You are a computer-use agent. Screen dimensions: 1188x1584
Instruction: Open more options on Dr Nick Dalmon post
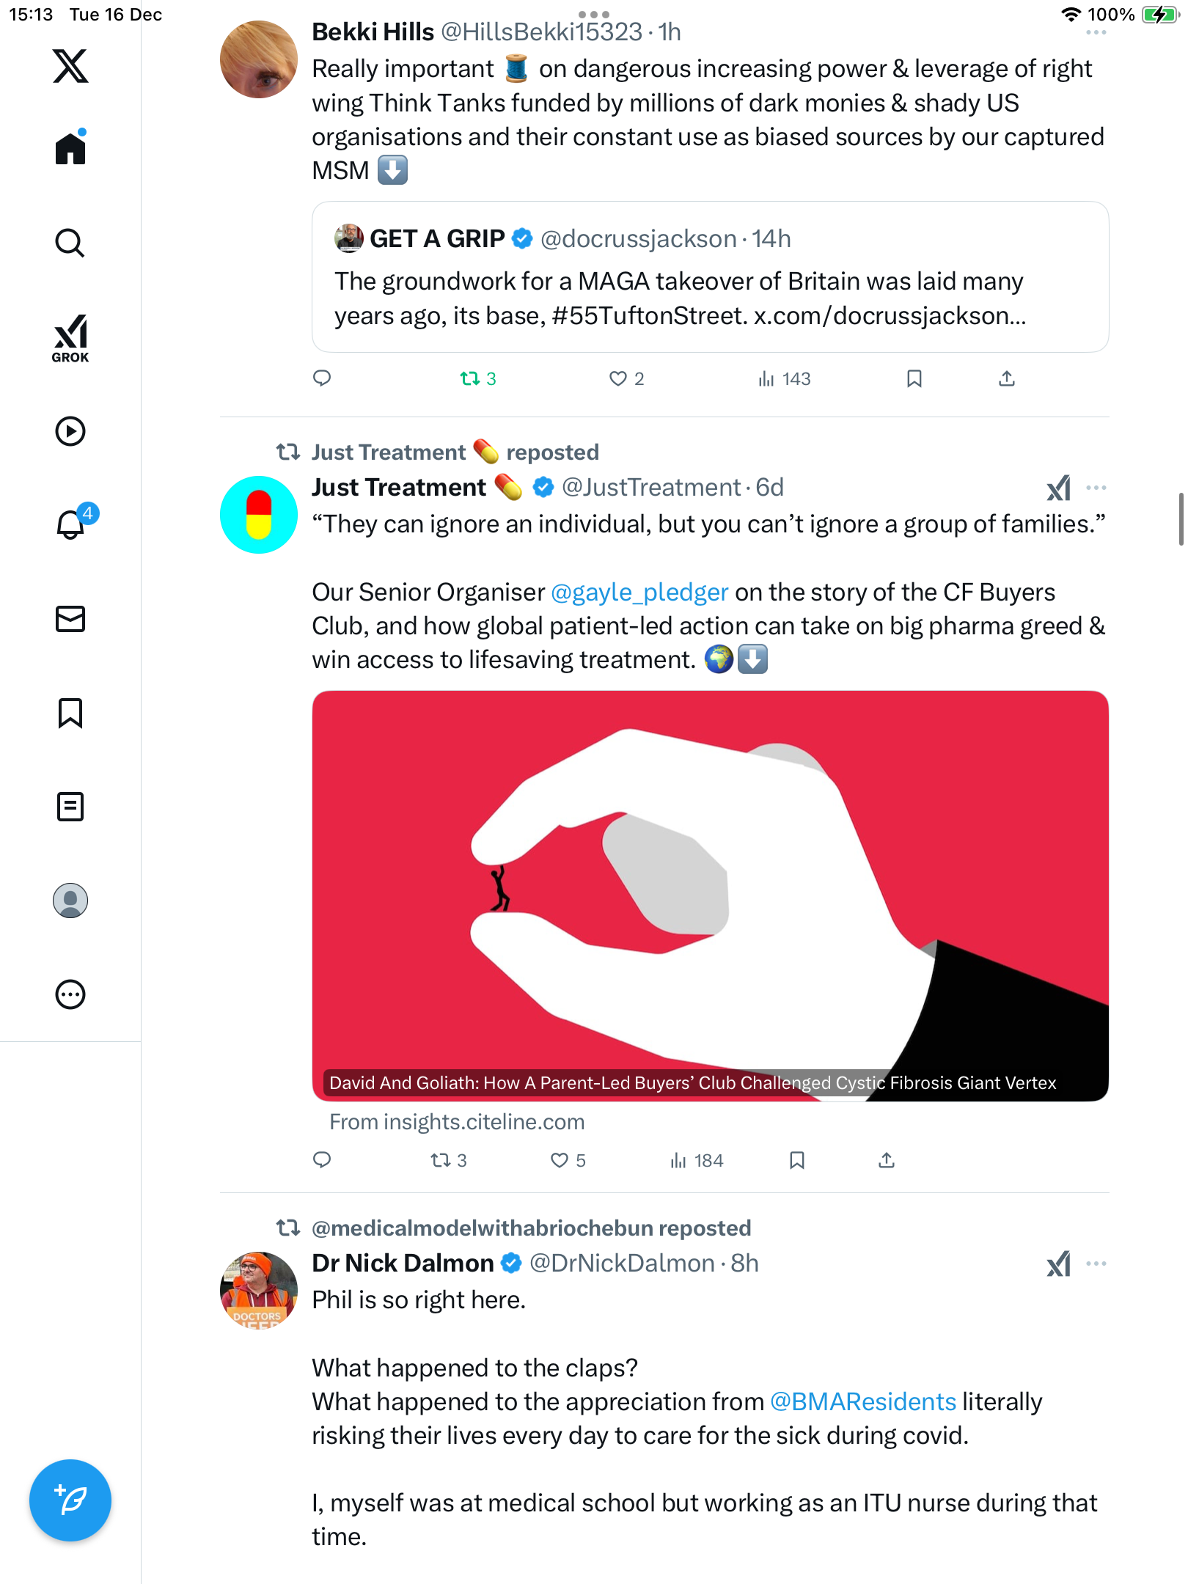tap(1096, 1264)
